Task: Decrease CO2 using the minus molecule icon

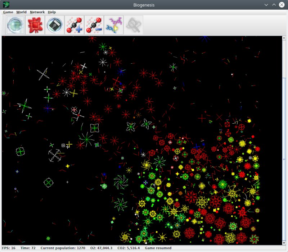Action: [94, 25]
